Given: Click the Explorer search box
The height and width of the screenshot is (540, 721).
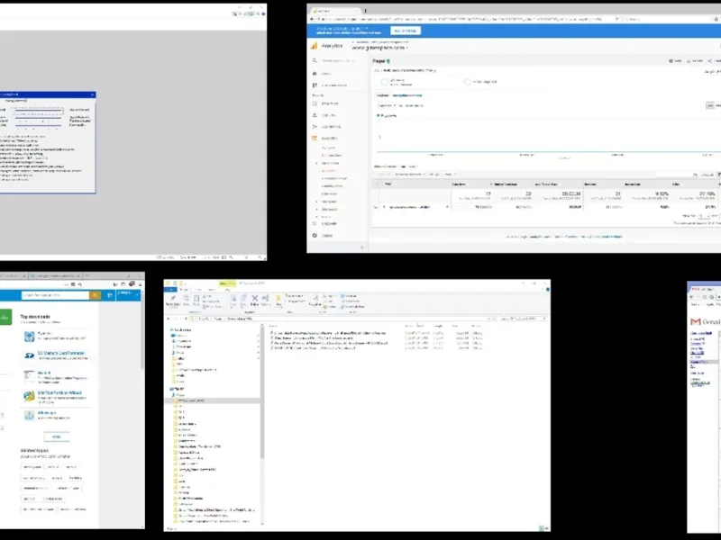Looking at the screenshot, I should (x=523, y=319).
